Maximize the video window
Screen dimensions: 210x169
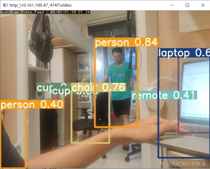187,5
